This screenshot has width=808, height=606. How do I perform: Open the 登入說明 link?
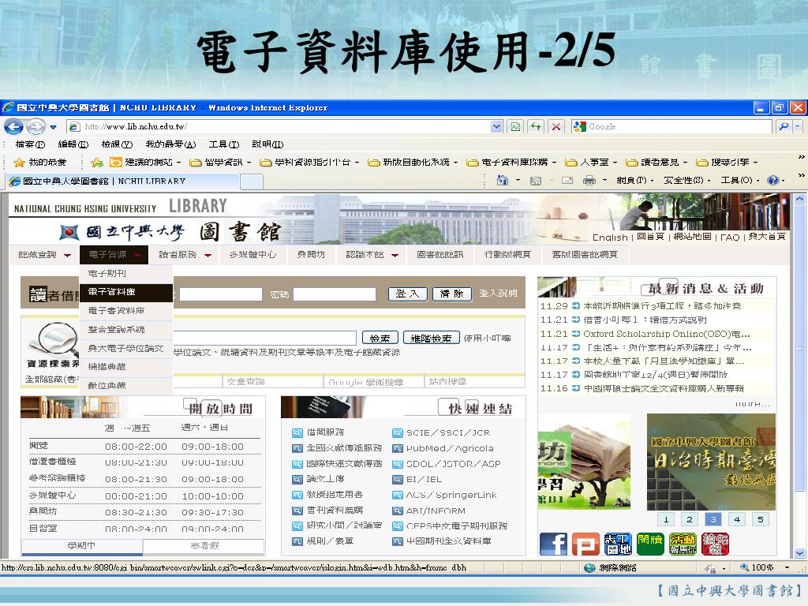tap(499, 294)
